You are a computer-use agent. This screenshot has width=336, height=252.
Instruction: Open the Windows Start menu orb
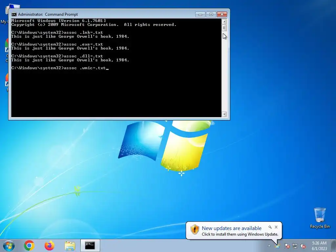[x=9, y=245]
